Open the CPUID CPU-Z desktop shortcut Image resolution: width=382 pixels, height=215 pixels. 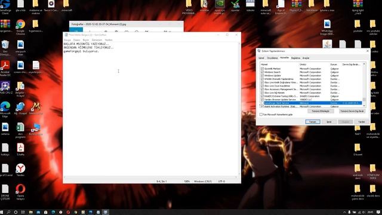(x=5, y=88)
